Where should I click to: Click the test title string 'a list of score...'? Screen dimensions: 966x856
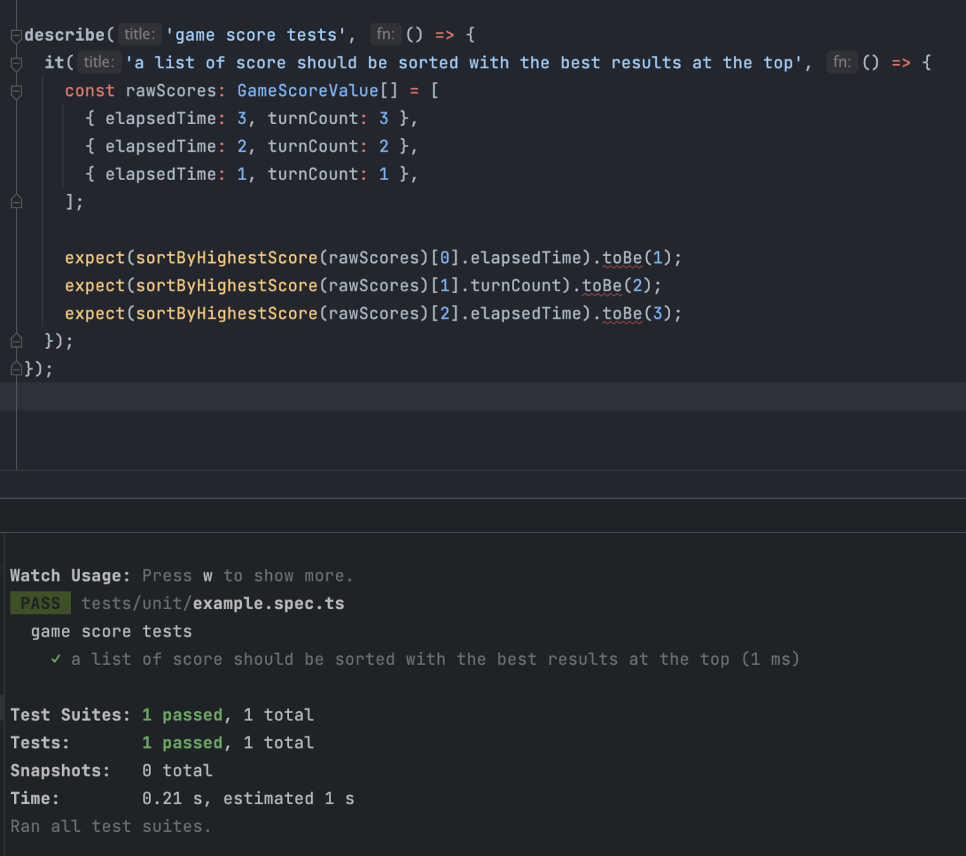pyautogui.click(x=464, y=63)
